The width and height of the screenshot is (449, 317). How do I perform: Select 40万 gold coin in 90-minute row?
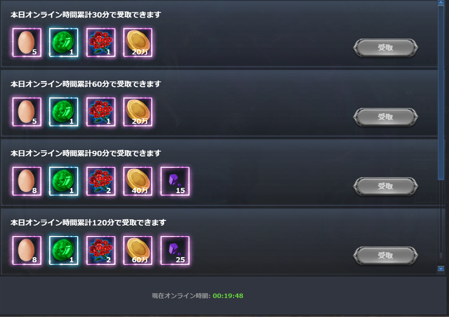(x=138, y=181)
